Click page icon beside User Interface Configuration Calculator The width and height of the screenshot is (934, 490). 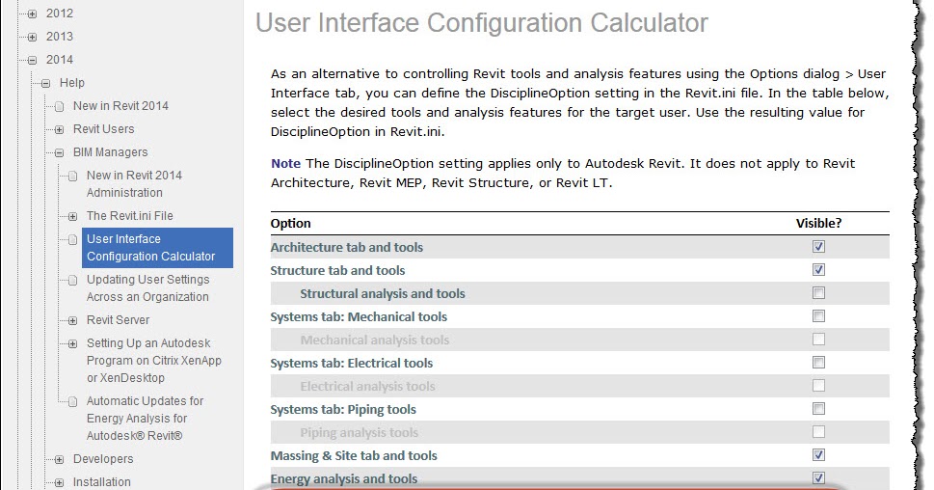72,239
